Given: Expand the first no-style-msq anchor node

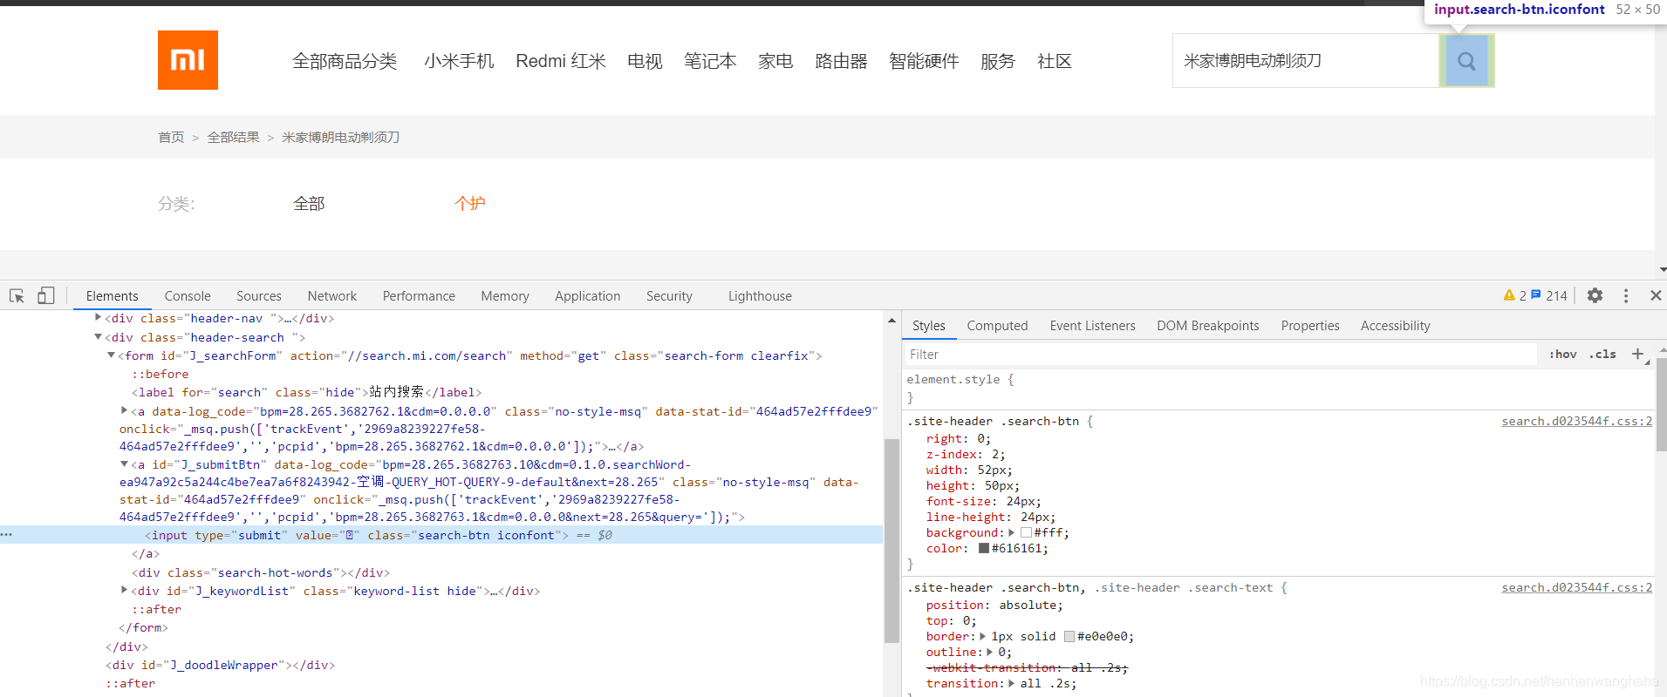Looking at the screenshot, I should pos(124,410).
